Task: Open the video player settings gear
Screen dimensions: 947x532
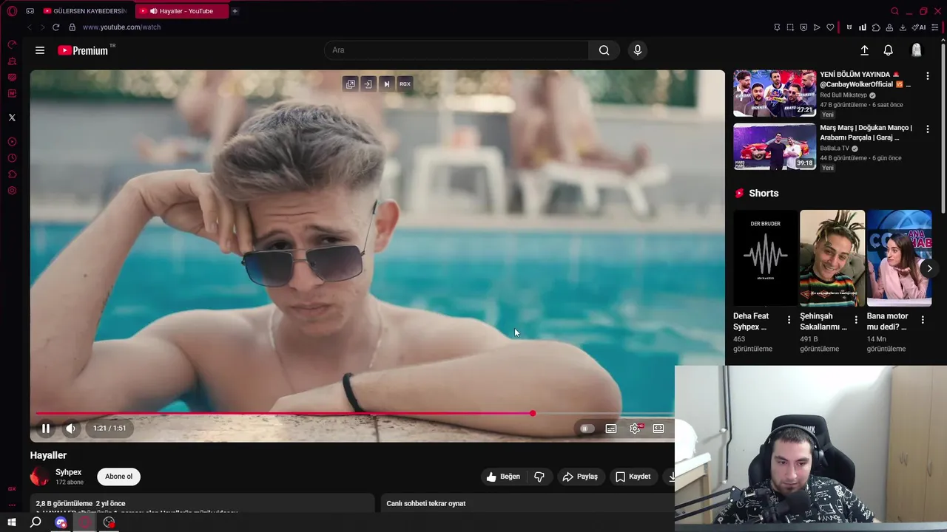Action: click(635, 429)
